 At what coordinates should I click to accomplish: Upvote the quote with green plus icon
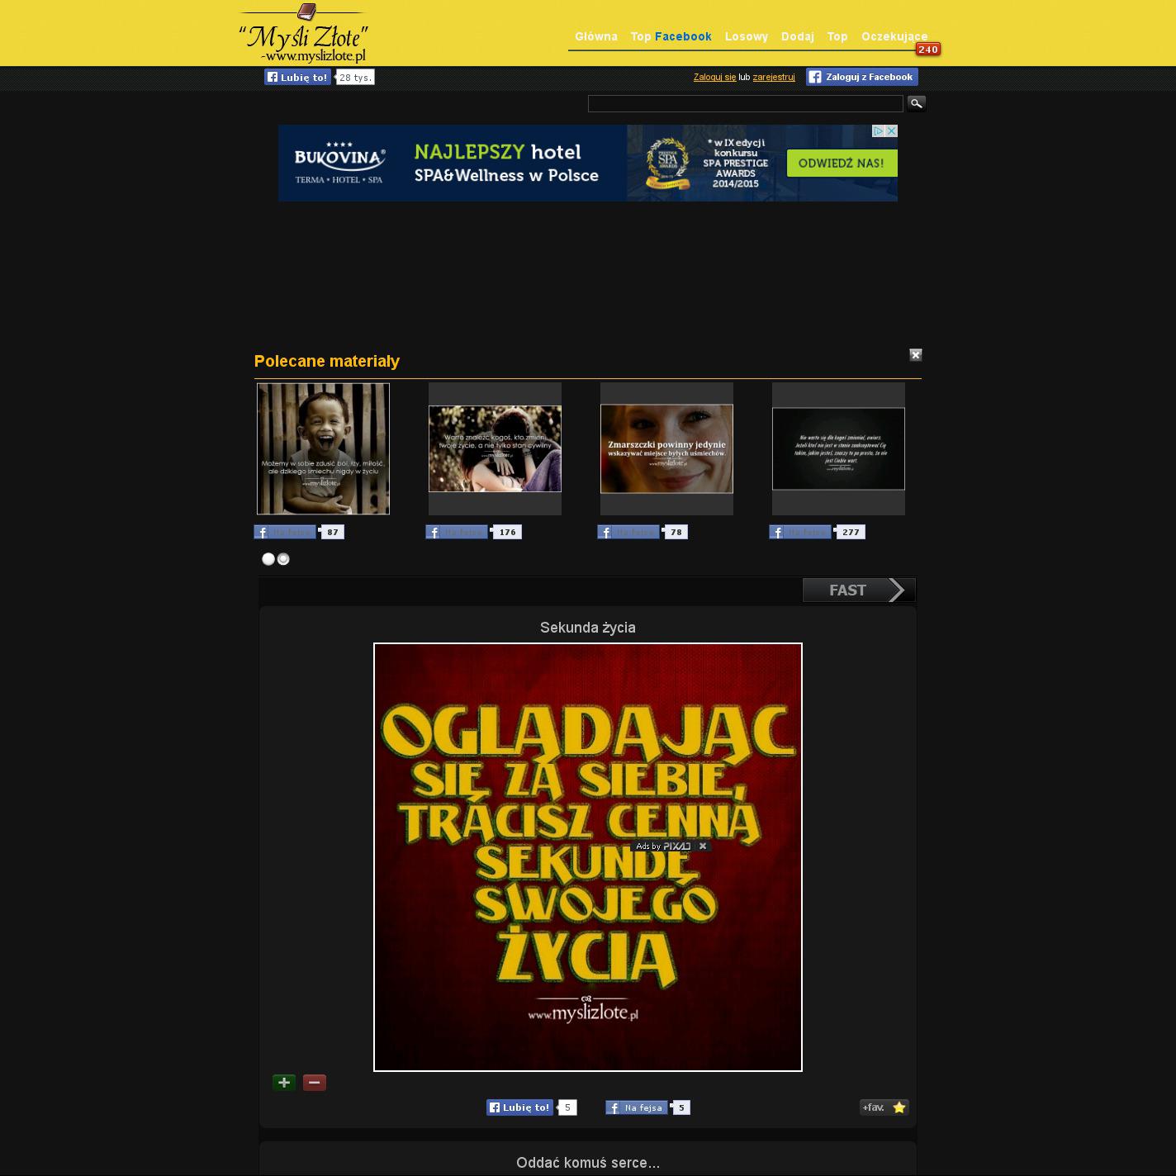(284, 1083)
